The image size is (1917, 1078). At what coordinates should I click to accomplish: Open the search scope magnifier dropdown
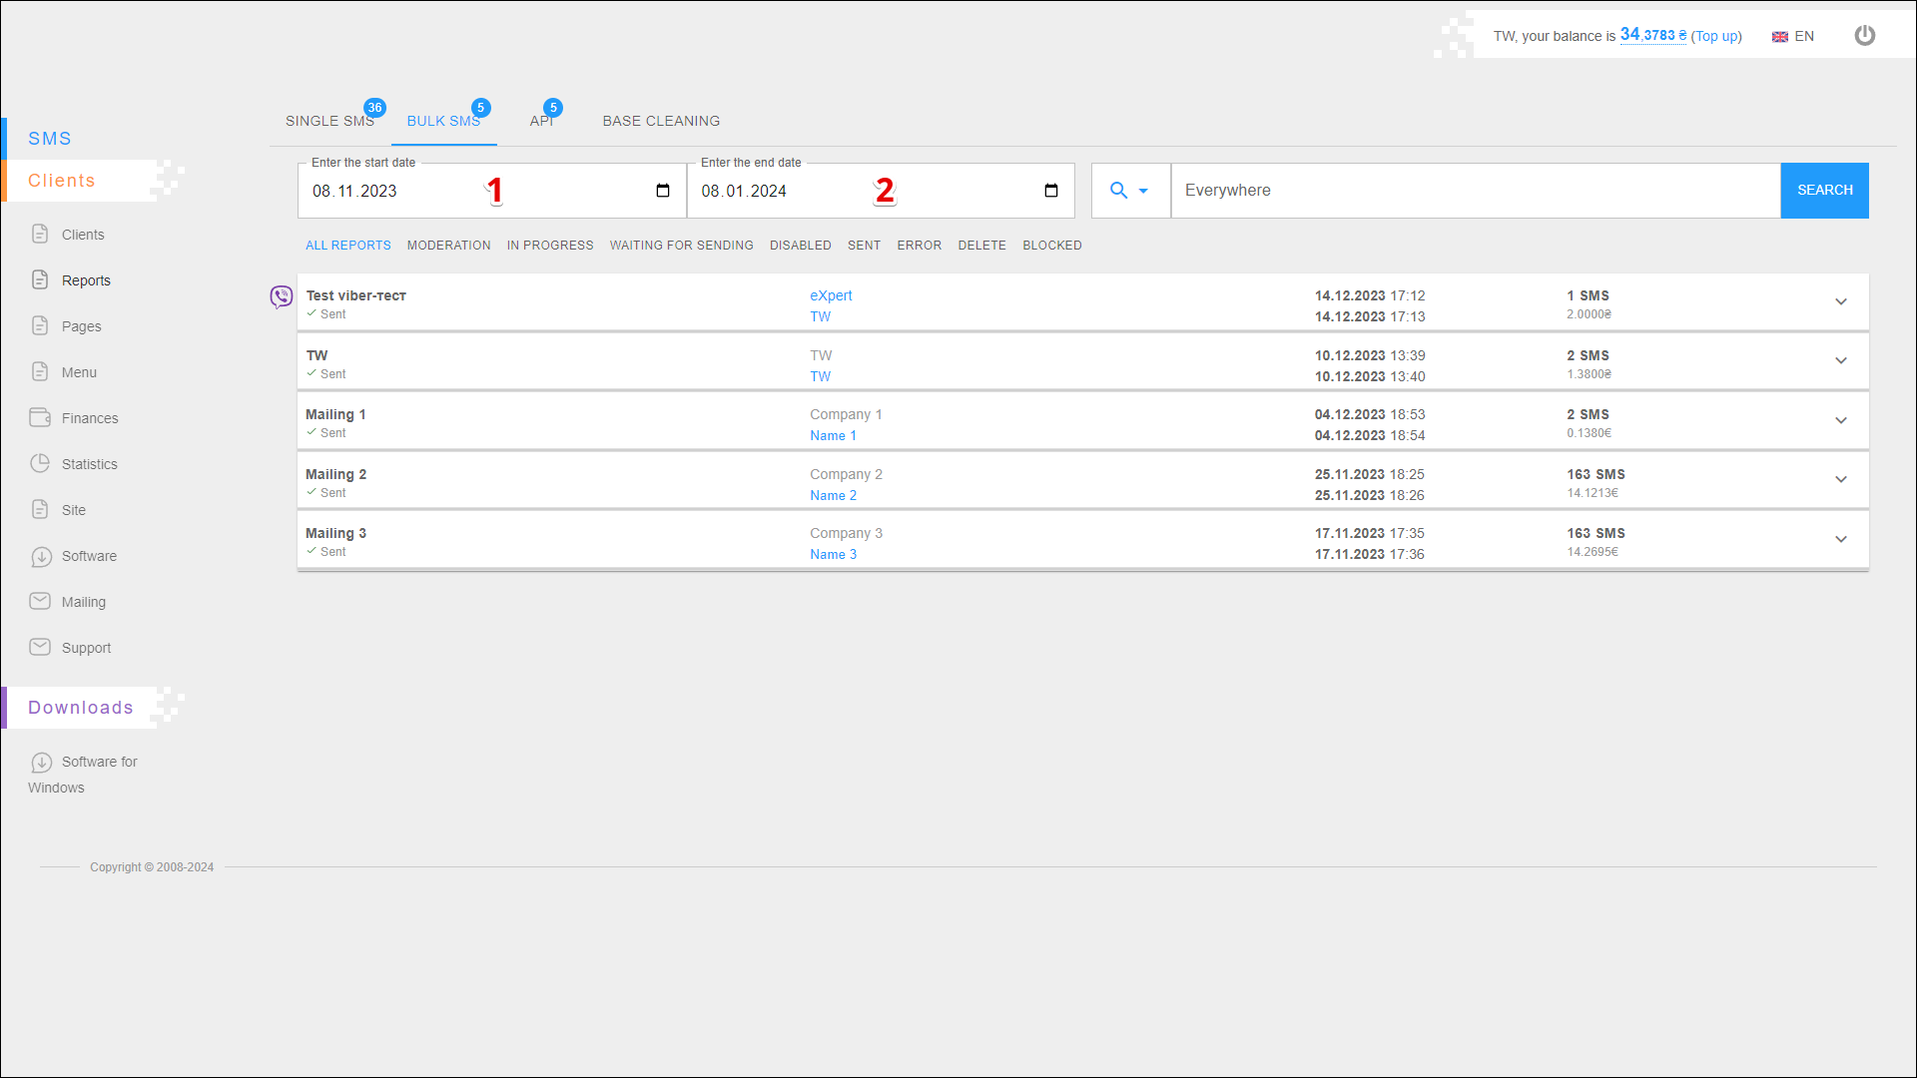[x=1129, y=191]
